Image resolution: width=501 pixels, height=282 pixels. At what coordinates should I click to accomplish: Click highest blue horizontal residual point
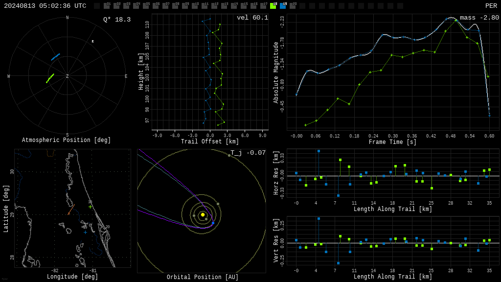[319, 151]
